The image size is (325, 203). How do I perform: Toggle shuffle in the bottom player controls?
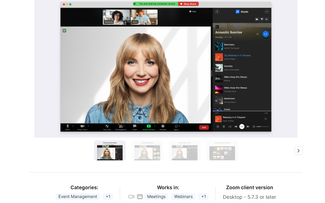pyautogui.click(x=230, y=127)
